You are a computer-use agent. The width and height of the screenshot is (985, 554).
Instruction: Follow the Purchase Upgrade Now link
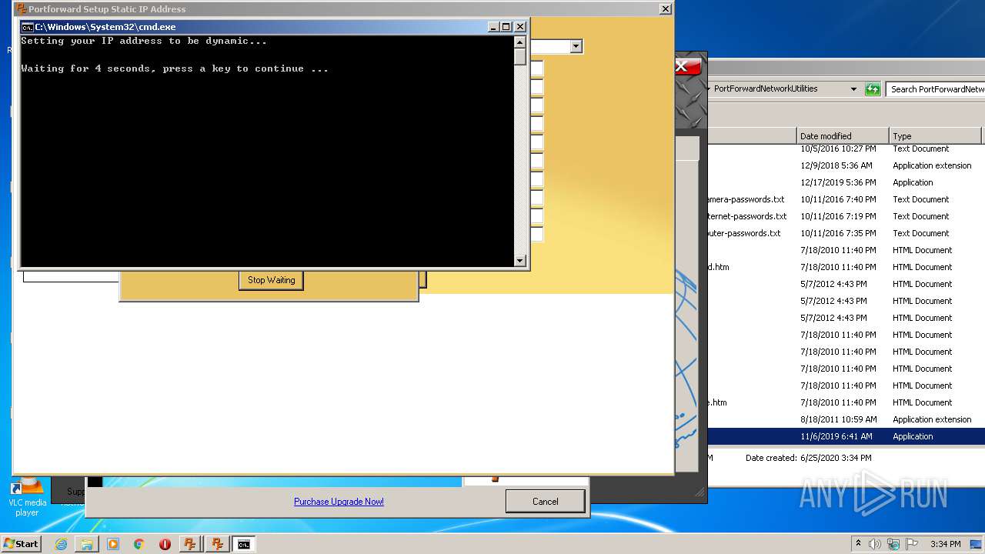(339, 502)
